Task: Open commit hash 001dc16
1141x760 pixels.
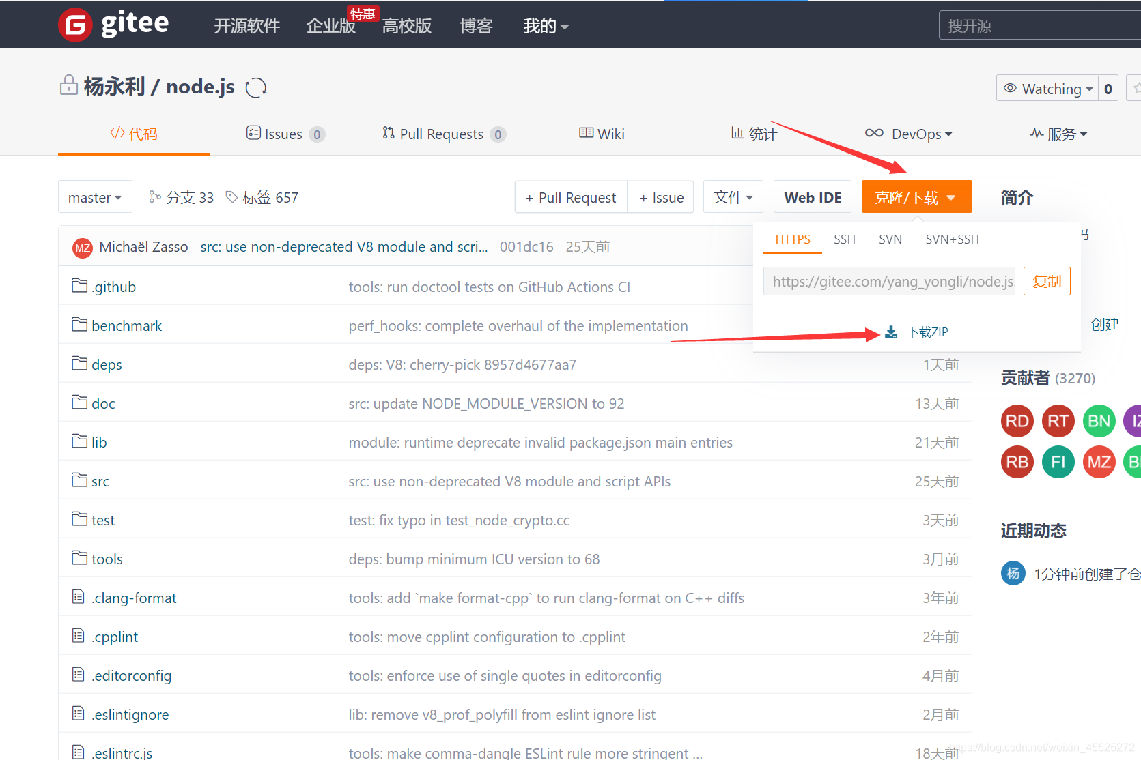Action: point(526,247)
